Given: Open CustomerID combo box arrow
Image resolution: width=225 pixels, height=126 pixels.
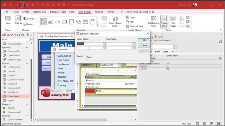Looking at the screenshot, I should pos(120,65).
